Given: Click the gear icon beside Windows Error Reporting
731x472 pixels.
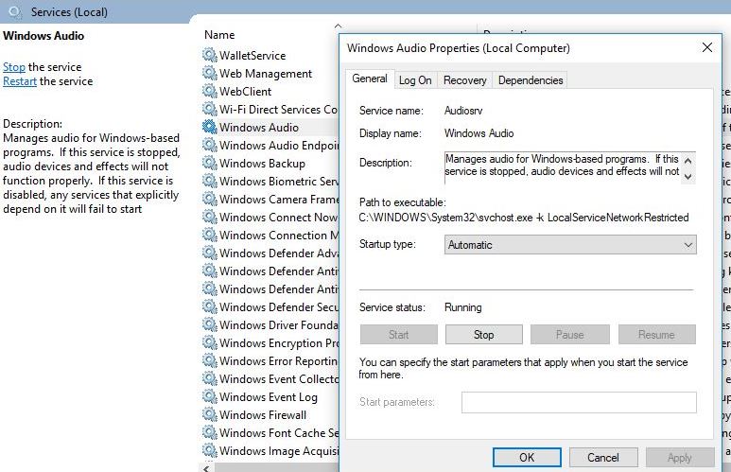Looking at the screenshot, I should [x=210, y=361].
